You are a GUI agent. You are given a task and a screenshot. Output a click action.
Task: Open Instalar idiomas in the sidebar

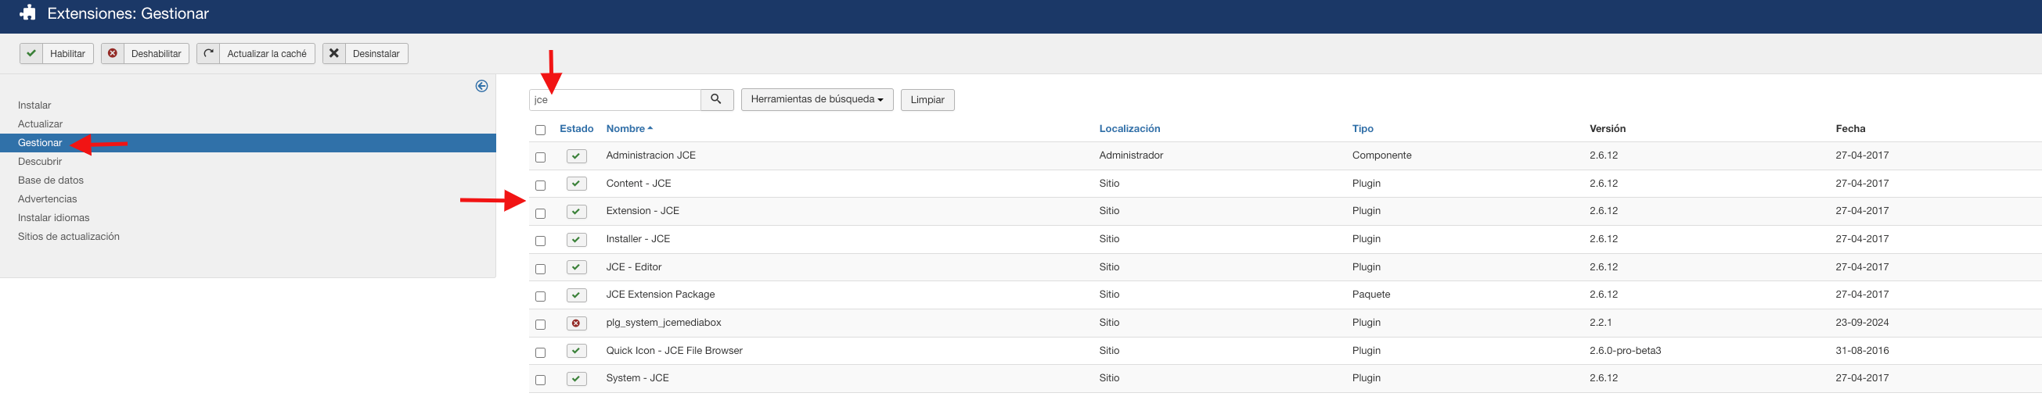(x=54, y=218)
